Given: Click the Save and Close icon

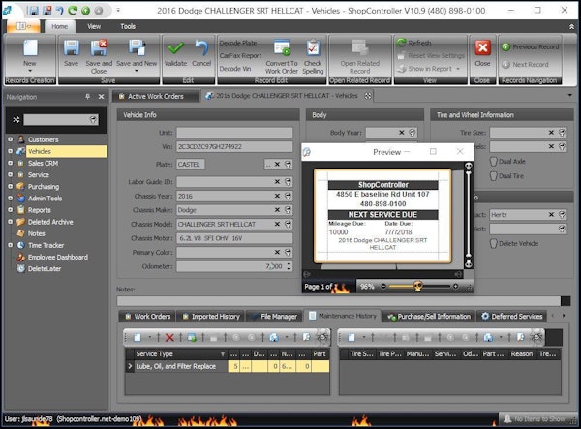Looking at the screenshot, I should (x=99, y=48).
